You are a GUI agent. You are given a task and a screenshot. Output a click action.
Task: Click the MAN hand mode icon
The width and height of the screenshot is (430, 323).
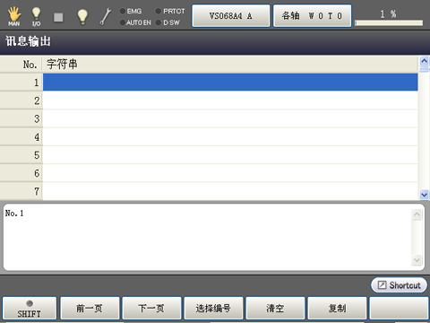coord(14,16)
